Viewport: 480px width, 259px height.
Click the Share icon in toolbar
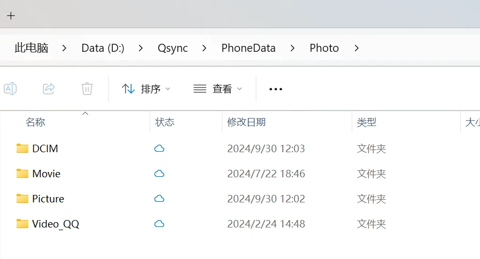(49, 89)
